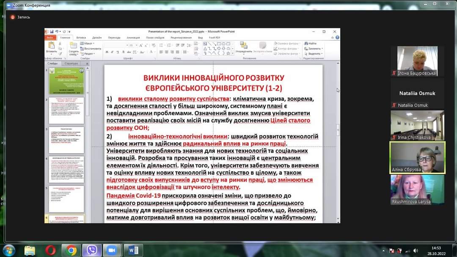Image resolution: width=457 pixels, height=257 pixels.
Task: Click the Opera browser taskbar icon
Action: [50, 250]
